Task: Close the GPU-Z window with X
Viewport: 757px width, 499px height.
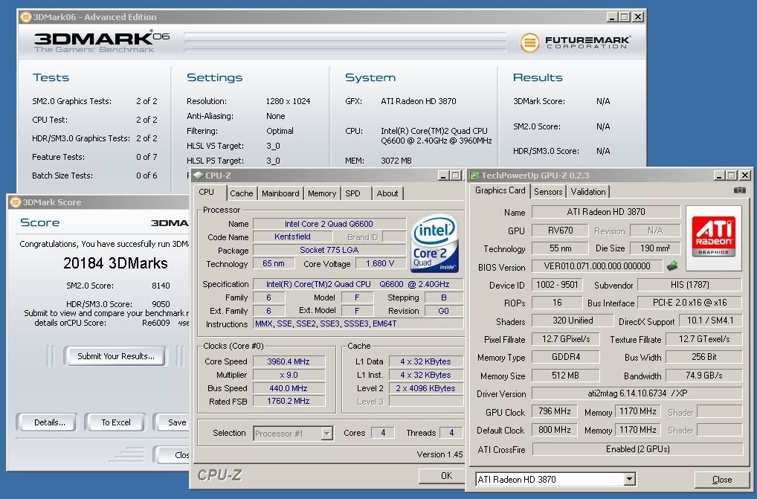Action: click(x=745, y=176)
